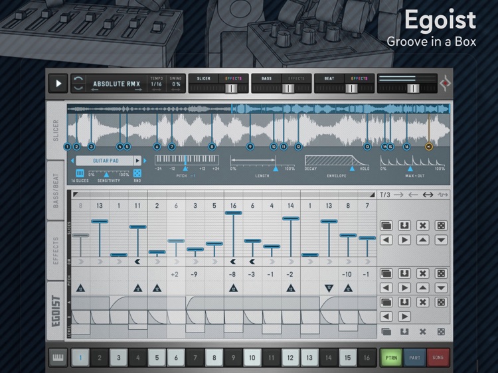
Task: Toggle BASS EFFECTS
Action: point(296,78)
